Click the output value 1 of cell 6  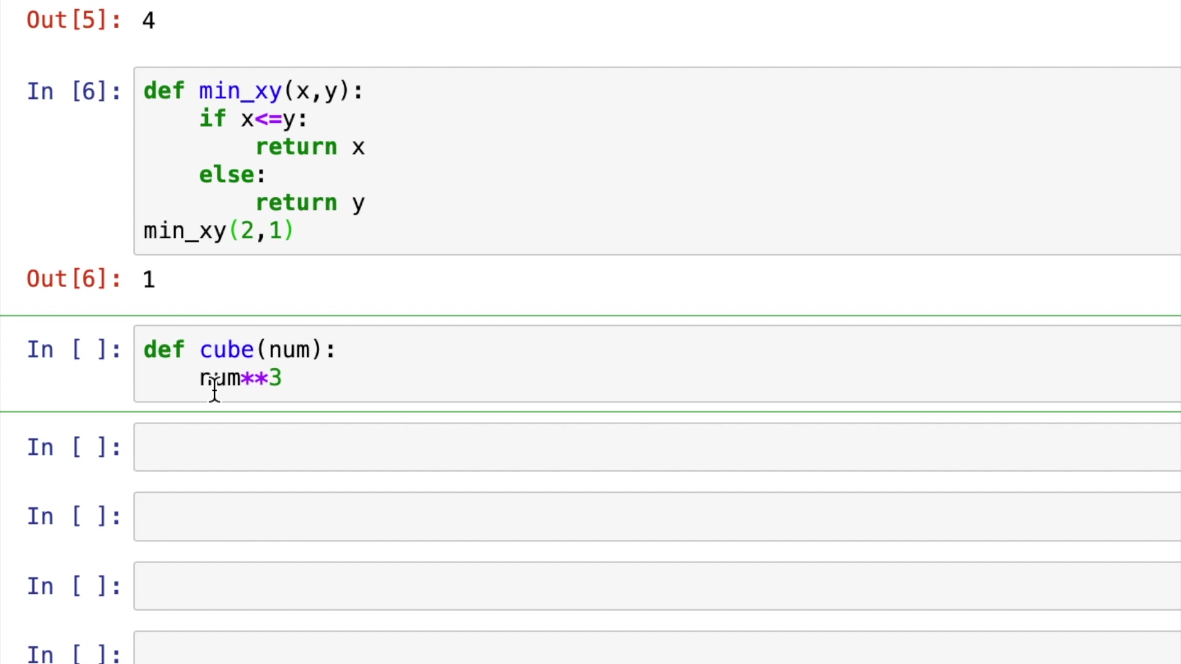[x=149, y=280]
